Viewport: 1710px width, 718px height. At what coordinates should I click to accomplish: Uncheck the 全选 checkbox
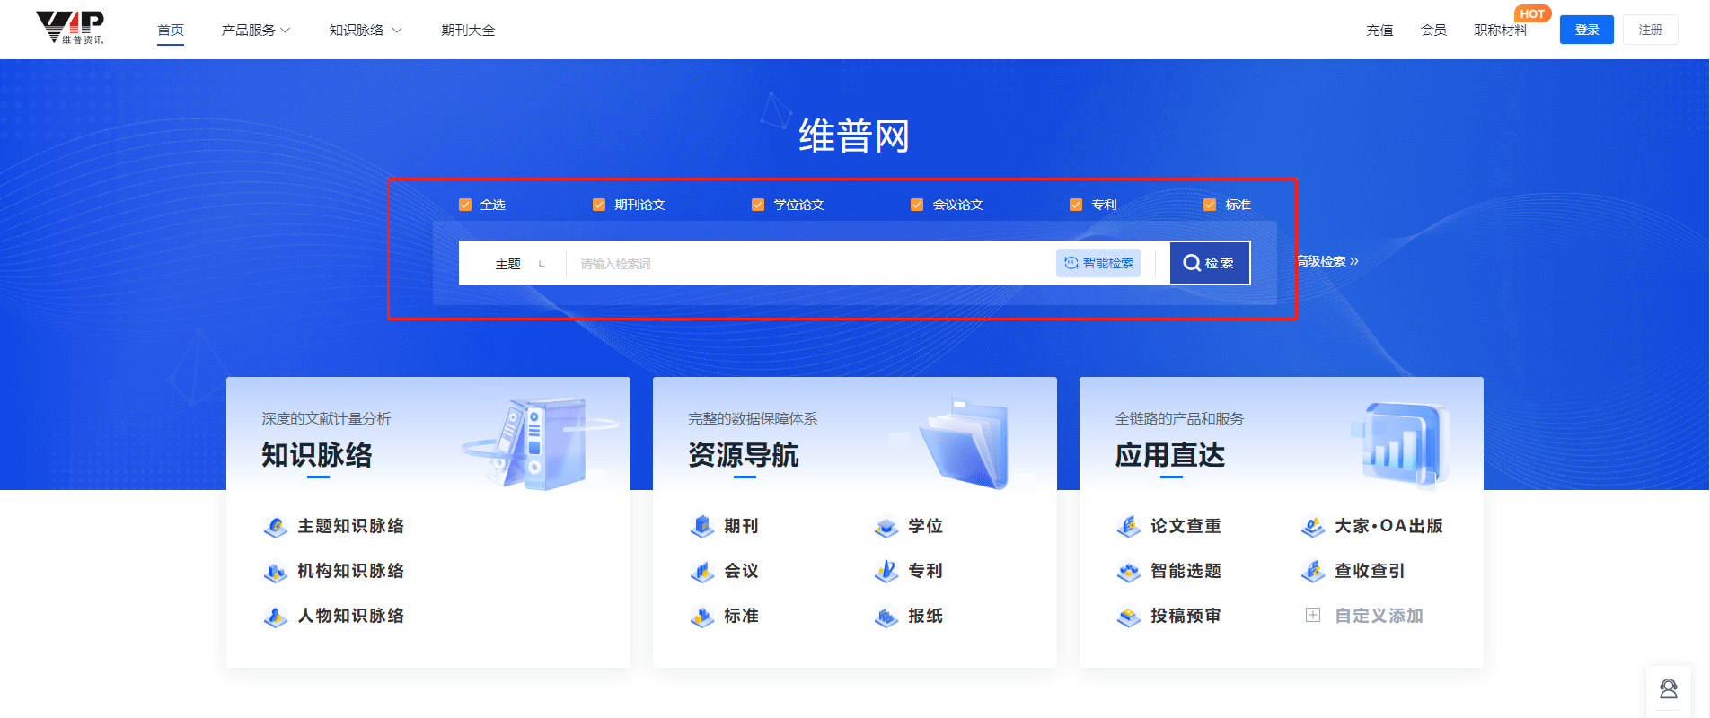point(465,205)
